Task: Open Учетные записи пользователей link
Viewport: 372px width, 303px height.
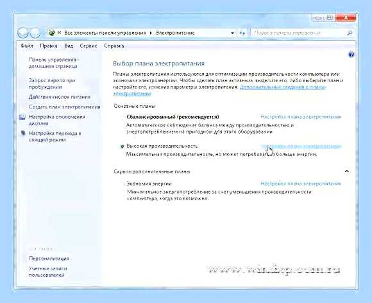Action: pos(47,272)
